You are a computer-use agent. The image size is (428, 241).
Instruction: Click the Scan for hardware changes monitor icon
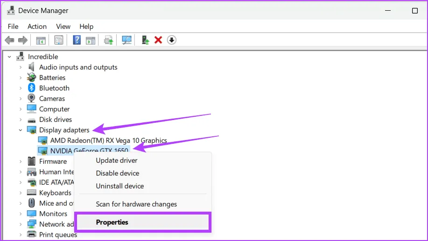coord(126,40)
